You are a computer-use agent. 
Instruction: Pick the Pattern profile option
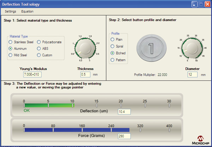point(112,60)
